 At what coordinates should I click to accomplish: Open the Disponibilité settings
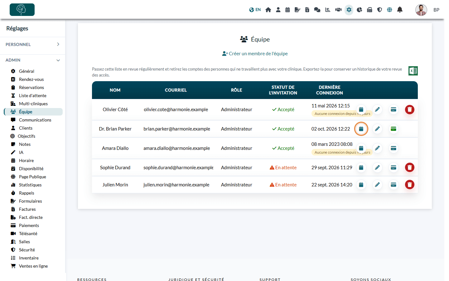[x=31, y=169]
